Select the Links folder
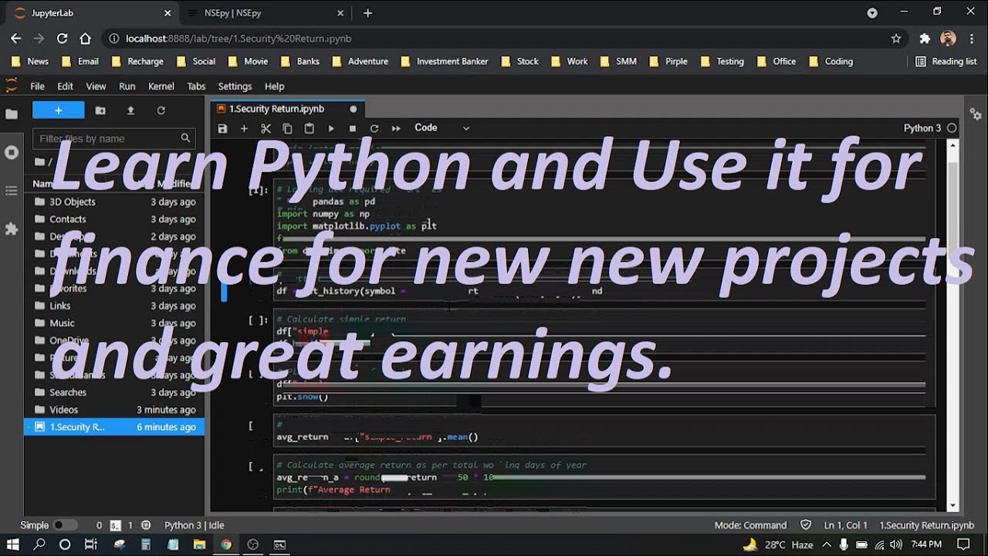 114,306
